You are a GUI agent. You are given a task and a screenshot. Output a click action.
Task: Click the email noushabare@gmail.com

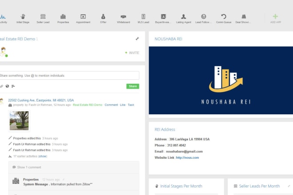pos(184,152)
